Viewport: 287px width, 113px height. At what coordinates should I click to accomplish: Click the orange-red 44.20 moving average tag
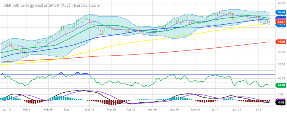[280, 42]
